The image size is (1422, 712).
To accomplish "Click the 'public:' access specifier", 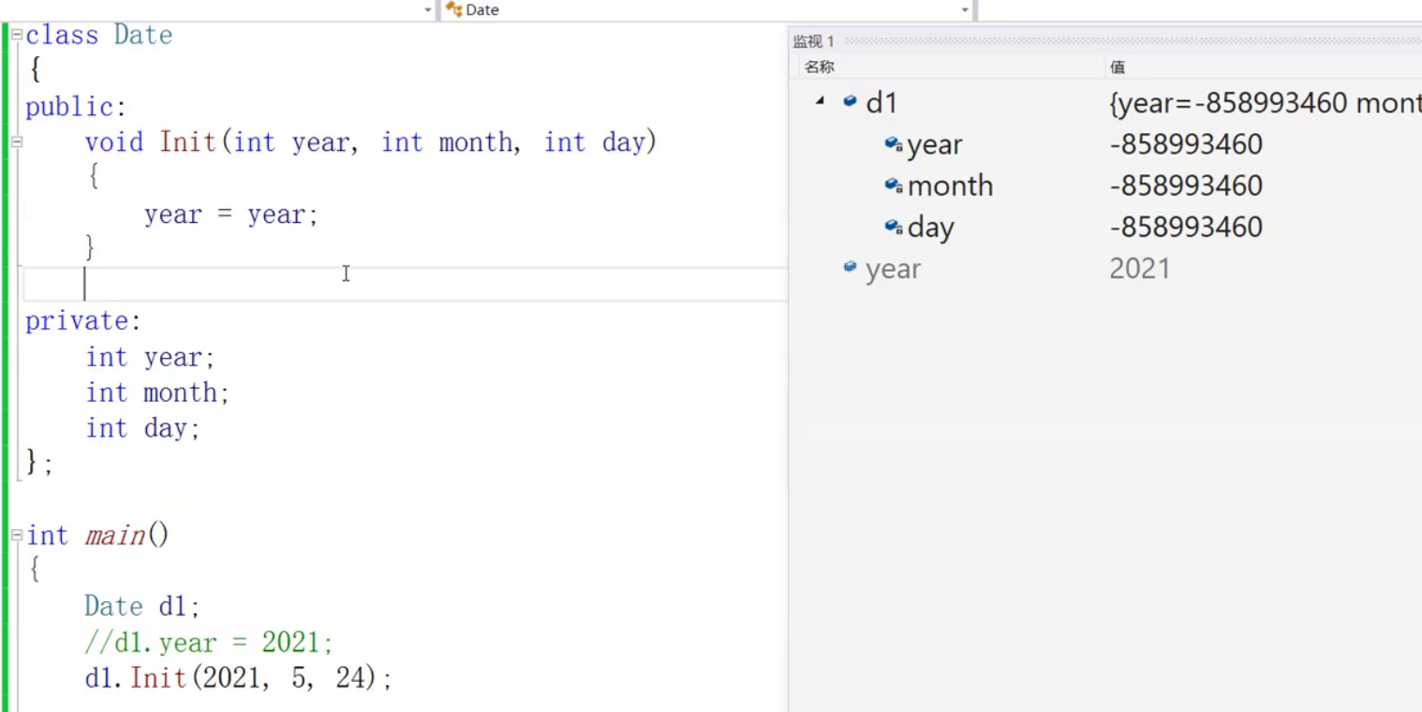I will click(x=76, y=107).
